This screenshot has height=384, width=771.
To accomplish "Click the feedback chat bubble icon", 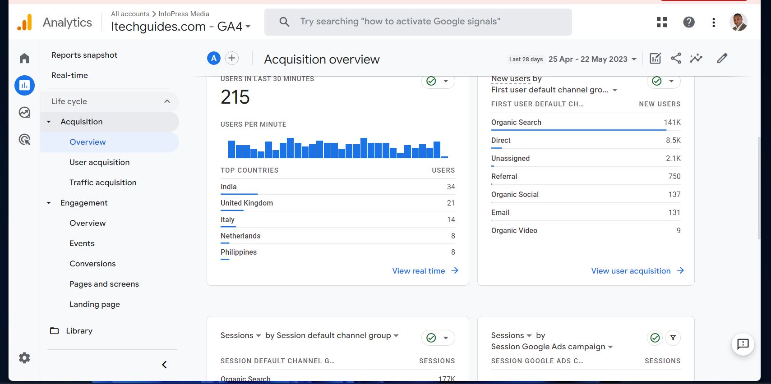I will pyautogui.click(x=743, y=344).
